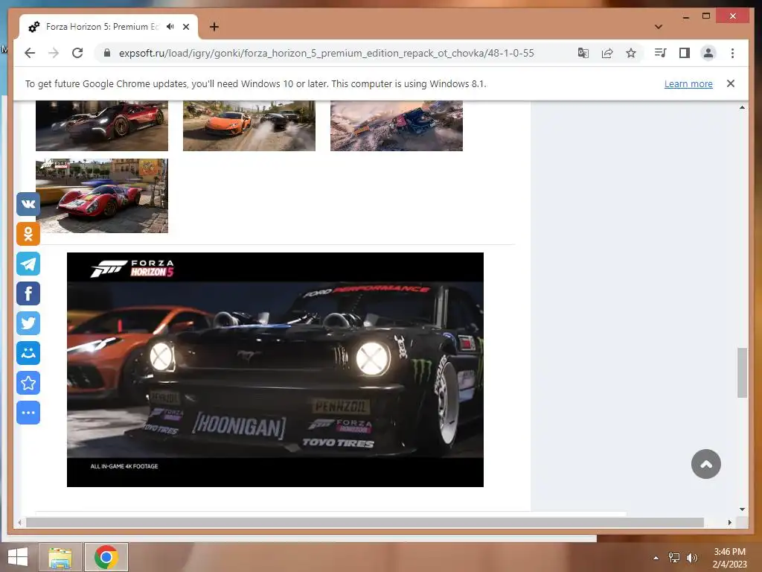Open Chrome three-dot menu
Image resolution: width=762 pixels, height=572 pixels.
tap(732, 53)
